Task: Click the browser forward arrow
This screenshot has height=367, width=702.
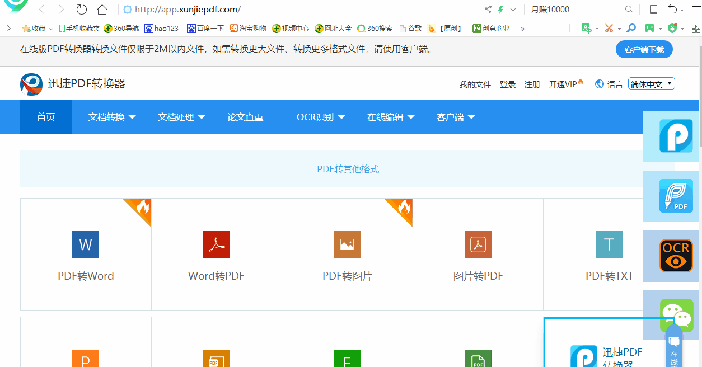Action: [x=61, y=10]
